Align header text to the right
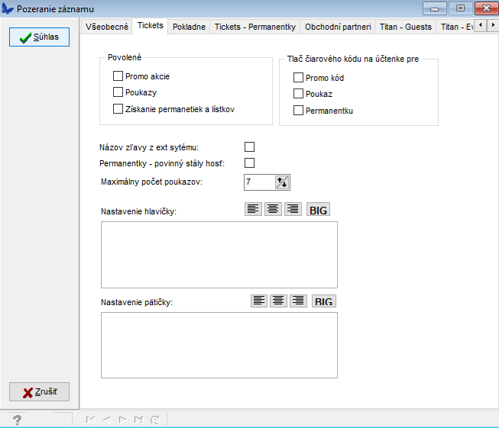This screenshot has height=428, width=499. [x=293, y=210]
